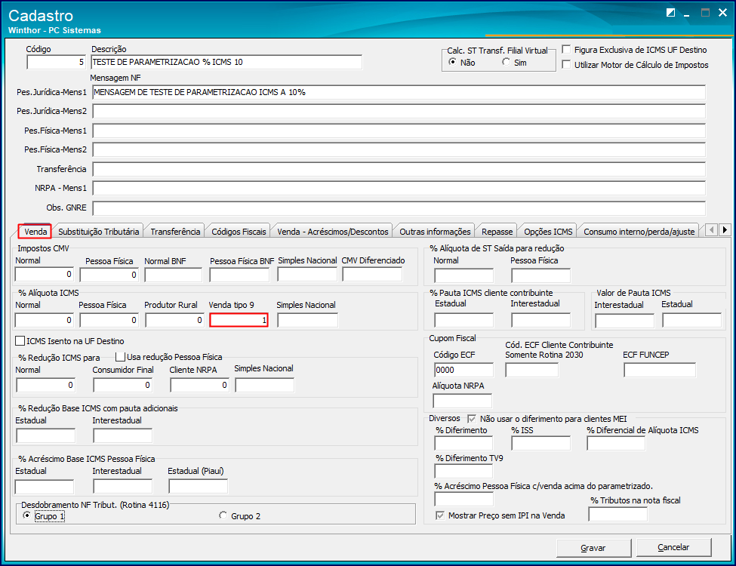This screenshot has width=736, height=566.
Task: Switch to Opções ICMS tab
Action: 548,232
